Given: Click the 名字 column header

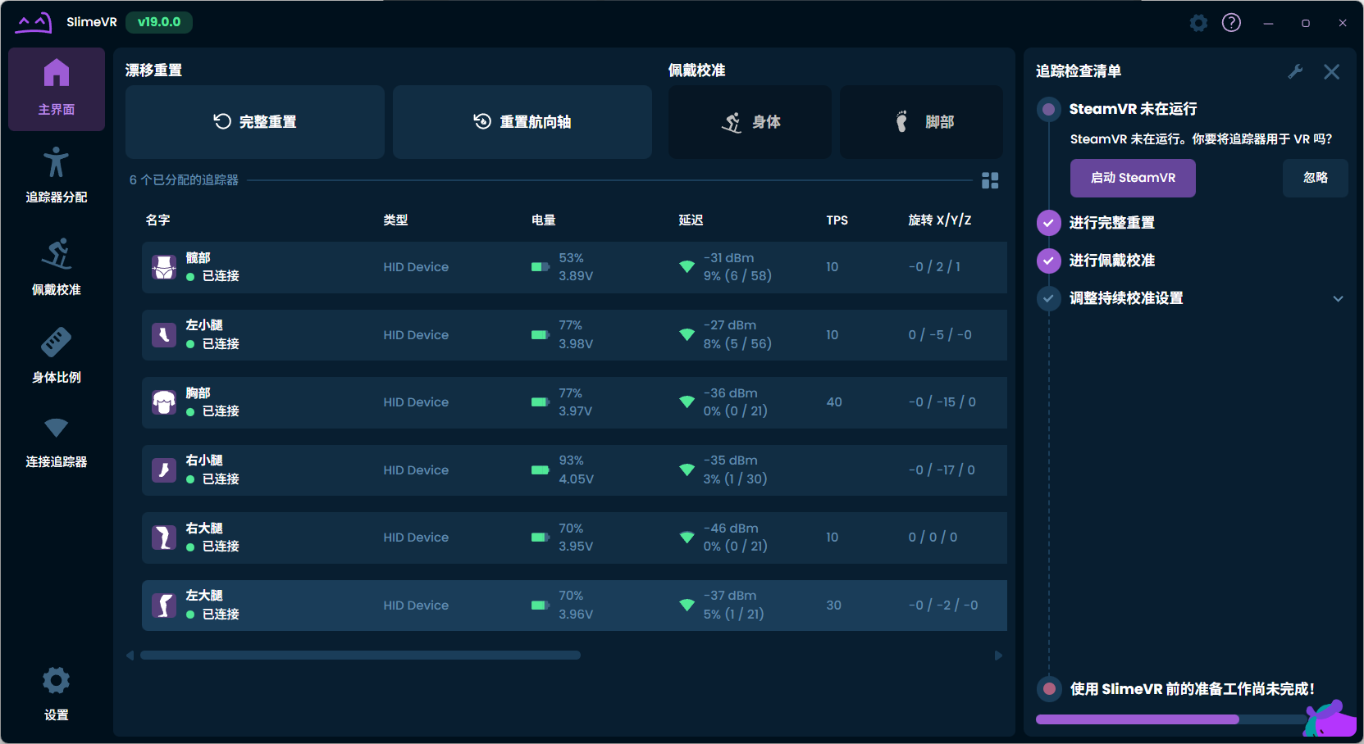Looking at the screenshot, I should pyautogui.click(x=158, y=220).
